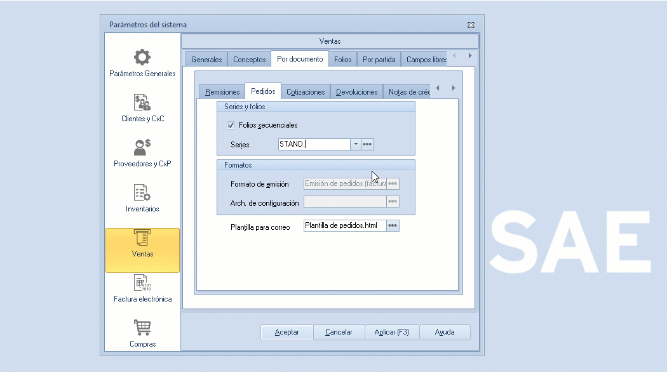Open the Folios tab
667x372 pixels.
point(342,60)
